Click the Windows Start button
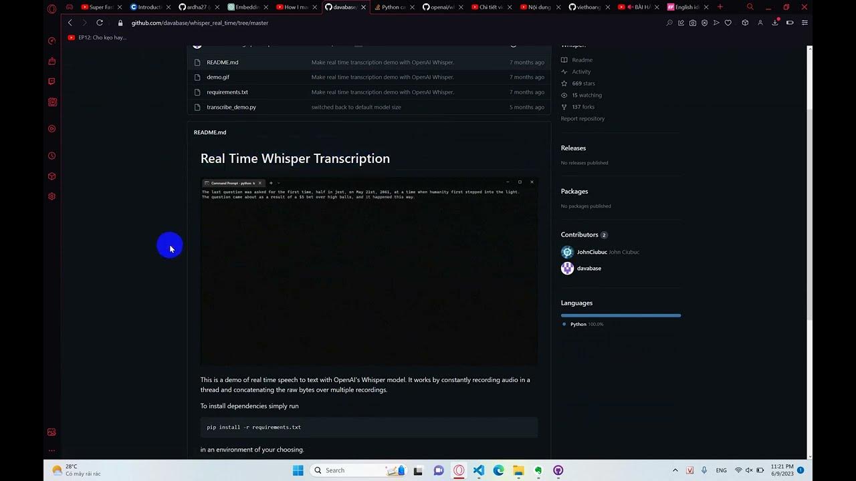This screenshot has width=856, height=481. 298,470
